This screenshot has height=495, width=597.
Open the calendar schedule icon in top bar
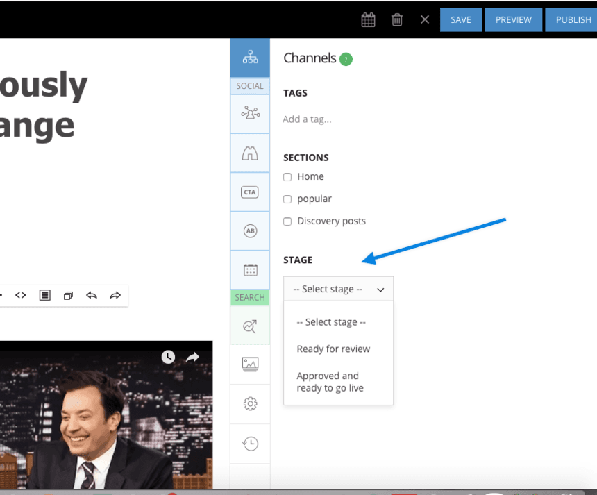coord(368,19)
